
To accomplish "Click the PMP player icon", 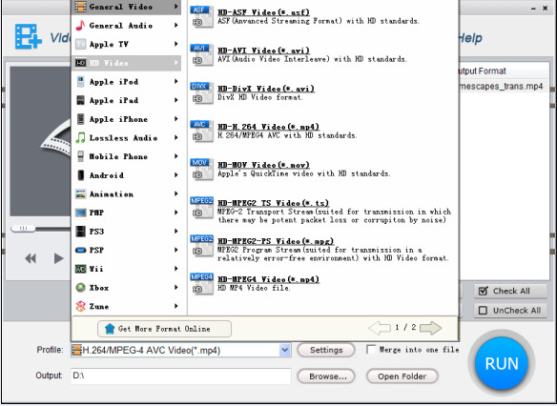I will coord(81,213).
